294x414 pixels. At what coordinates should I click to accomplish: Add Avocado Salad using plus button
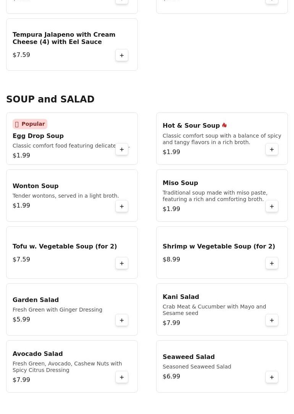pyautogui.click(x=121, y=377)
